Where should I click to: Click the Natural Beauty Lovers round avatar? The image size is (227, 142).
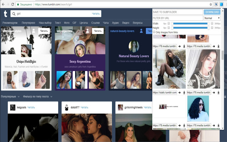(134, 47)
